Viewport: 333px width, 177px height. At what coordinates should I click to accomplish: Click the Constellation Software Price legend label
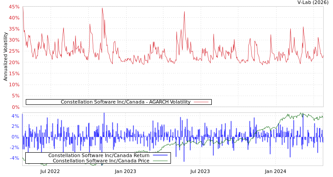[101, 161]
